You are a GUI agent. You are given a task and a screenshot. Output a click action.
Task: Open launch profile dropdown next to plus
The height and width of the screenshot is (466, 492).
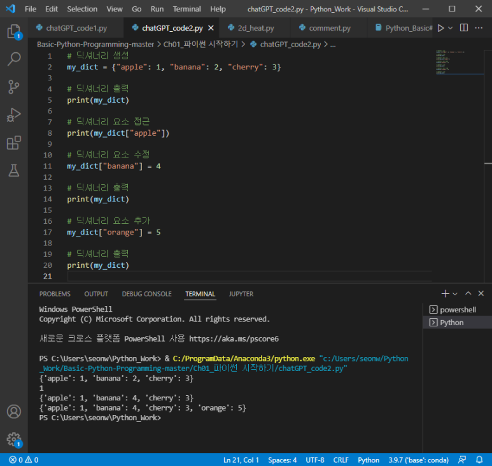[455, 294]
